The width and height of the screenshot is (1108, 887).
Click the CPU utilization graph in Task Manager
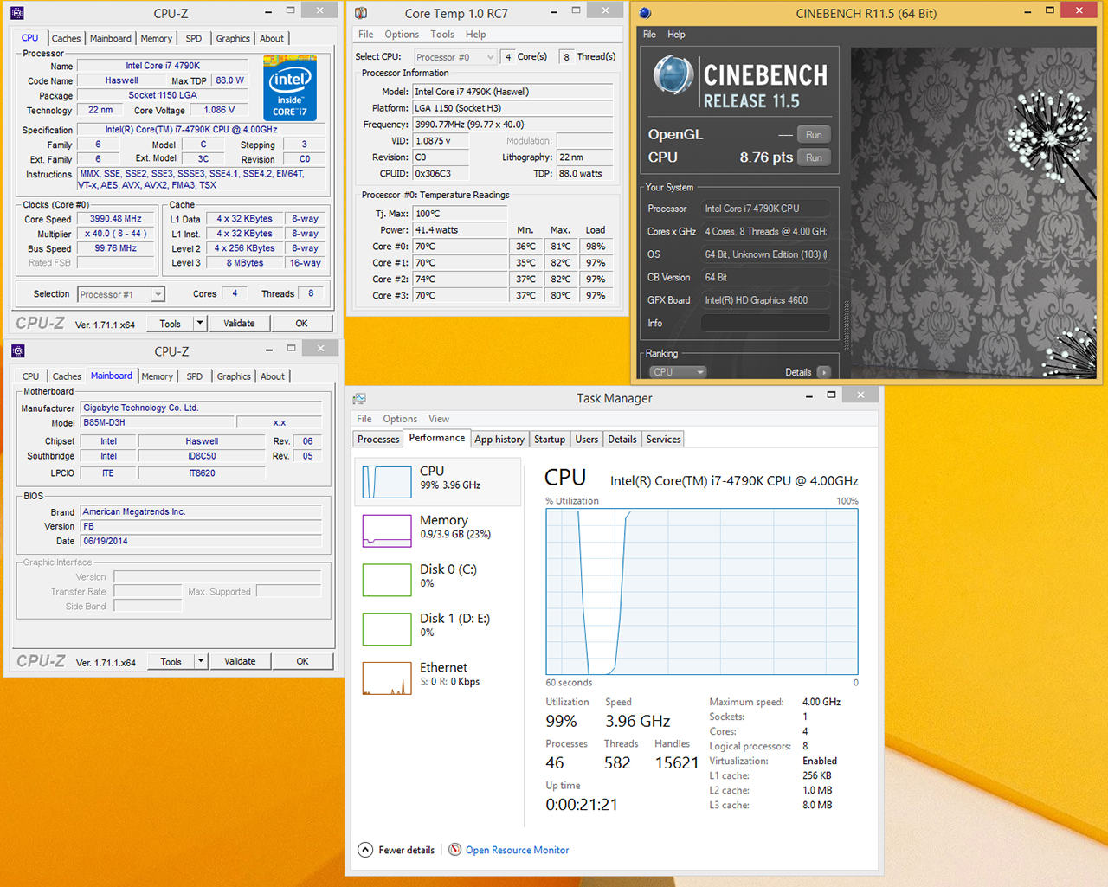702,592
